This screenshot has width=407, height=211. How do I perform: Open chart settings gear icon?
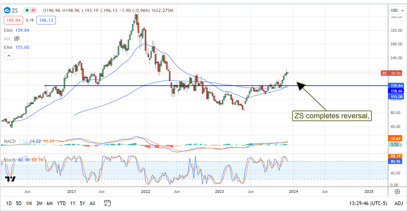397,192
